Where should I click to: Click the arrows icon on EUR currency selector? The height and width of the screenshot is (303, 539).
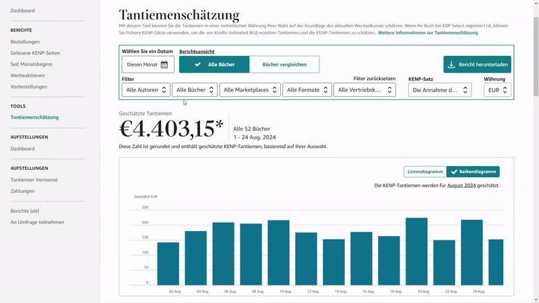click(505, 90)
